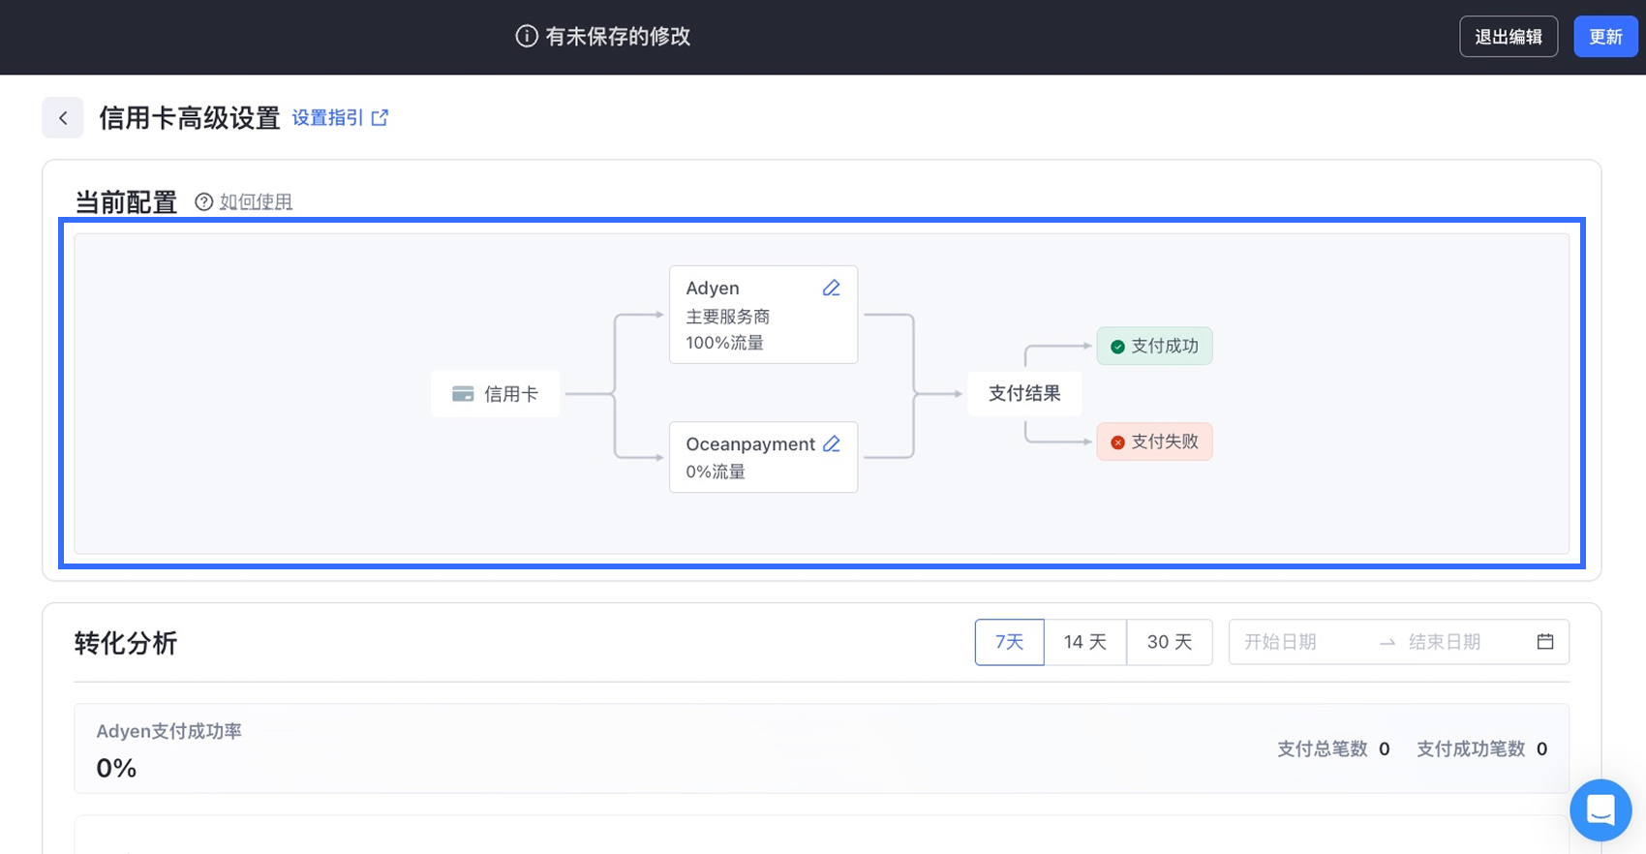Click the external link icon after 设置指引
Image resolution: width=1646 pixels, height=854 pixels.
380,118
